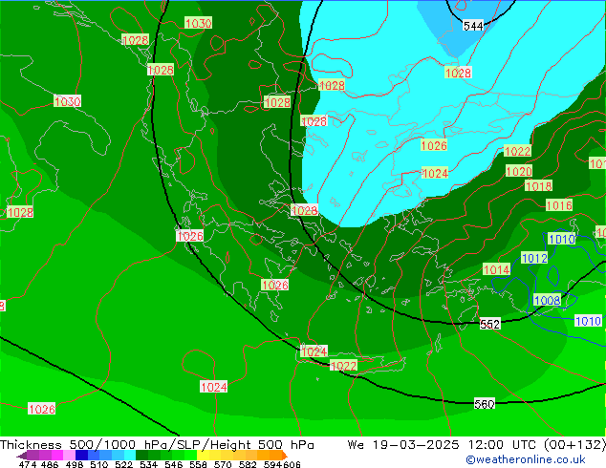Screen dimensions: 606x468
Task: Click the '558' legend value
Action: click(x=198, y=464)
